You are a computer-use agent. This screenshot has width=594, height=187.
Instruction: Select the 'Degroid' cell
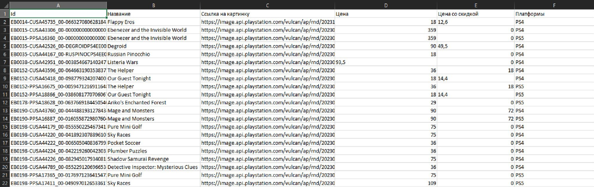pos(153,46)
